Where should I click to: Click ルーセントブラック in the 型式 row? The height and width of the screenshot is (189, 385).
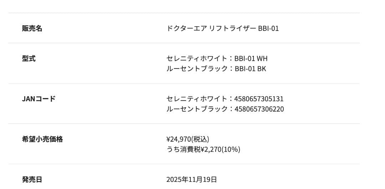click(x=197, y=69)
